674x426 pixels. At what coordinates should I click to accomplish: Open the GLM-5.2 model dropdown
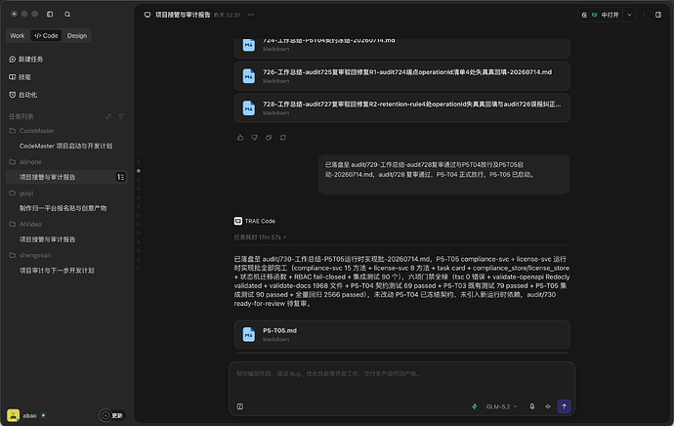502,406
